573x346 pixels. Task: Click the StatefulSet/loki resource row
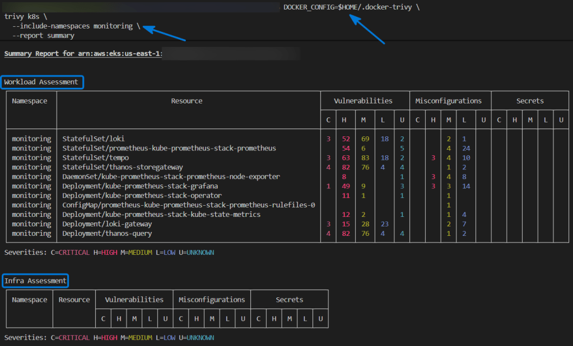pyautogui.click(x=94, y=139)
